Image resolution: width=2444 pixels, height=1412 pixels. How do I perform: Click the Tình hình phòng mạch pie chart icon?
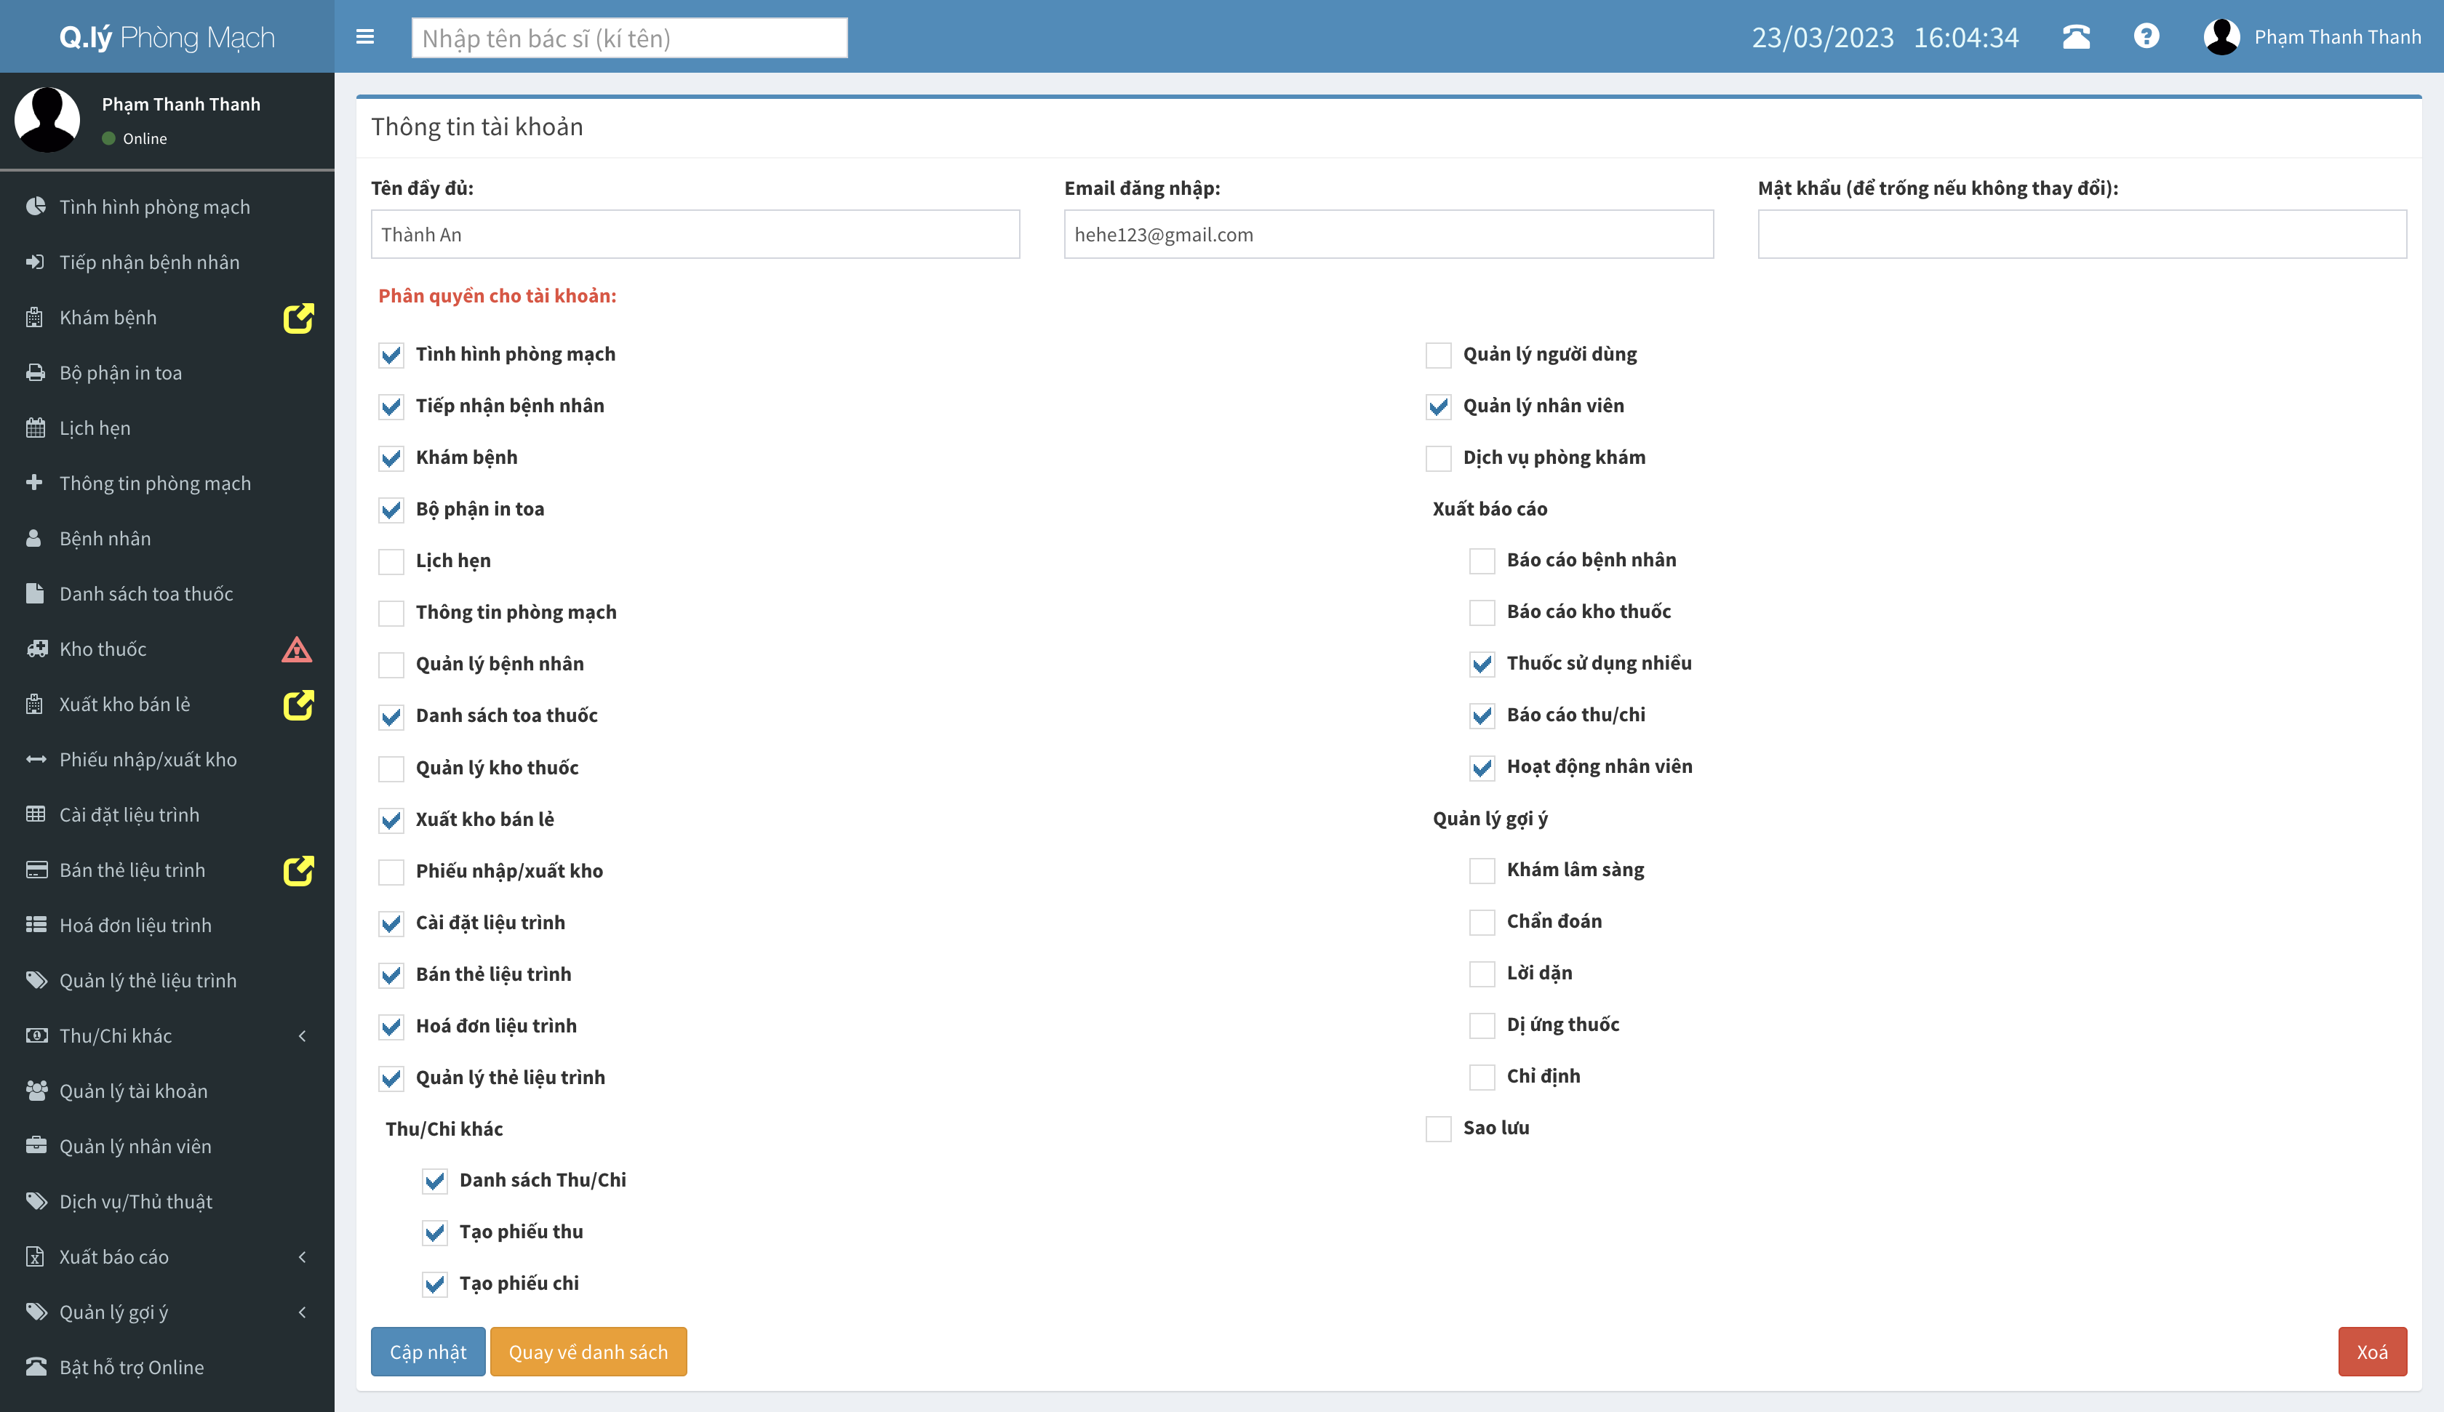tap(36, 206)
